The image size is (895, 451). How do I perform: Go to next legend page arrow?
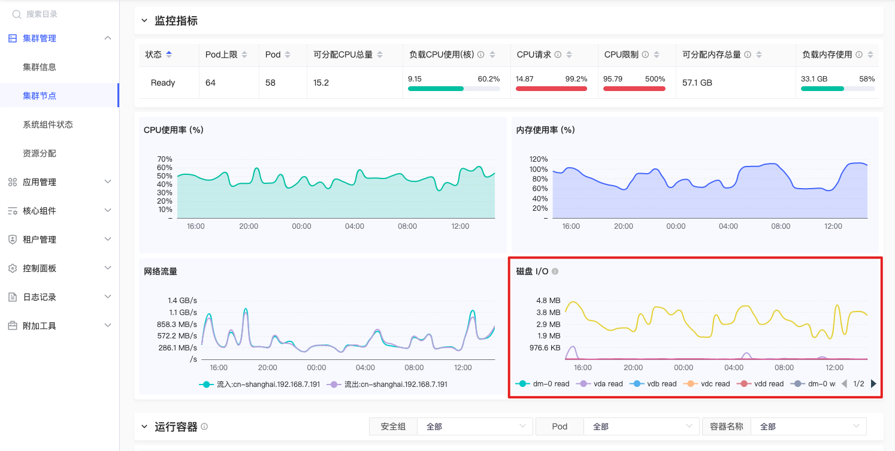[x=873, y=383]
